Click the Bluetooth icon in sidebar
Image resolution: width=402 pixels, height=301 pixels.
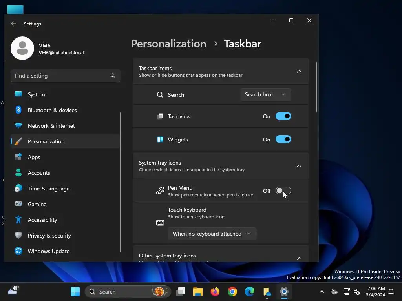point(18,110)
